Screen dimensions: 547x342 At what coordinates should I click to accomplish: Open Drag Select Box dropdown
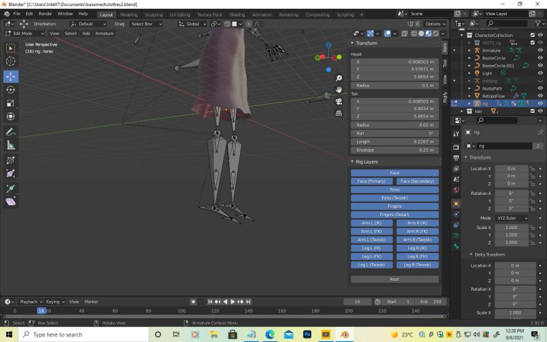(x=146, y=24)
